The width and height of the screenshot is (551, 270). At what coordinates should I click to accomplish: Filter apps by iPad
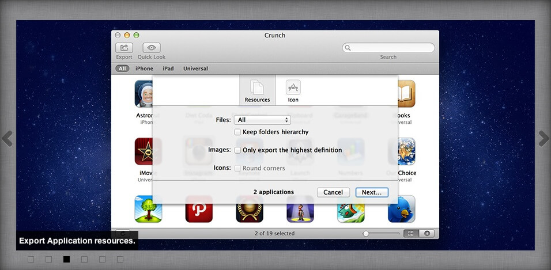(168, 69)
